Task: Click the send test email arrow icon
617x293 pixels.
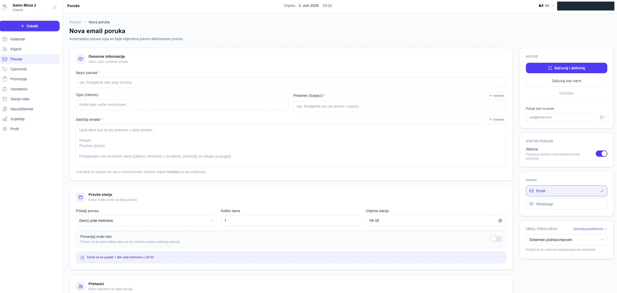Action: point(602,117)
